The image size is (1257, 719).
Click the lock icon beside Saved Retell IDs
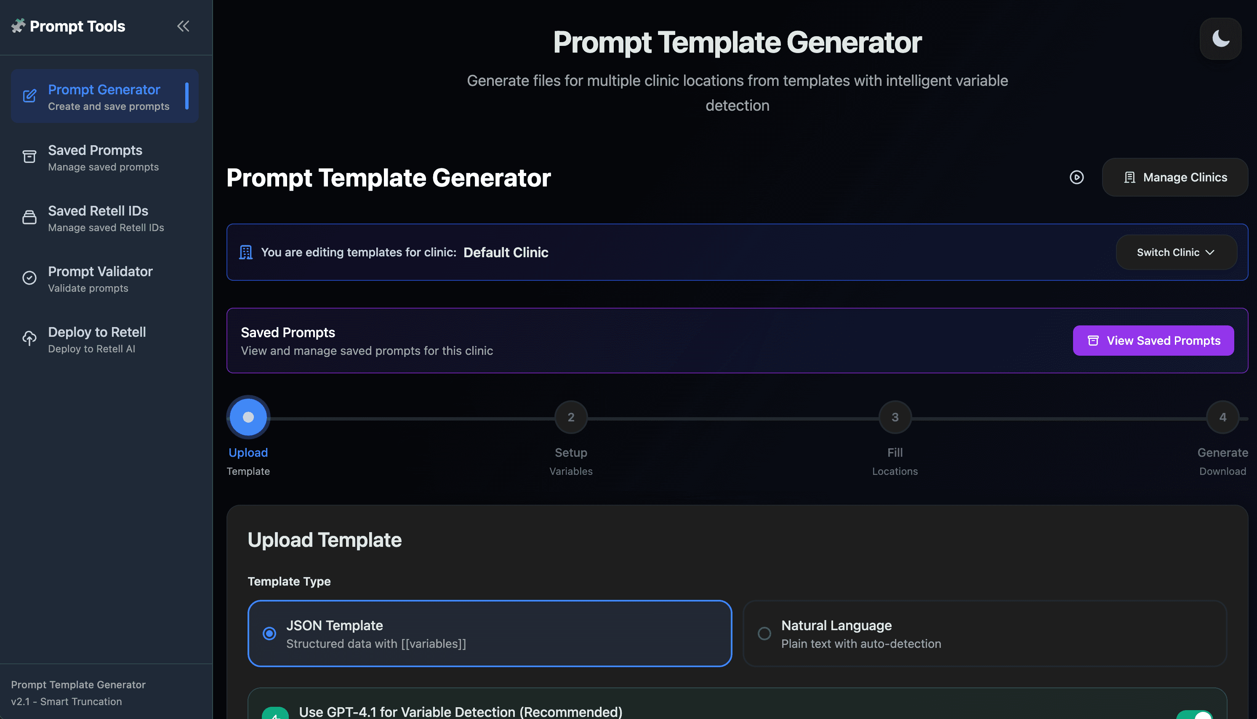[29, 217]
